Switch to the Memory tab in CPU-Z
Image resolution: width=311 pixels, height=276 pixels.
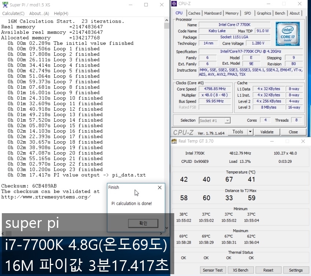(x=232, y=13)
